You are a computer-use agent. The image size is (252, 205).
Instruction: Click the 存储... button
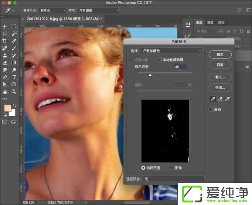click(x=220, y=88)
